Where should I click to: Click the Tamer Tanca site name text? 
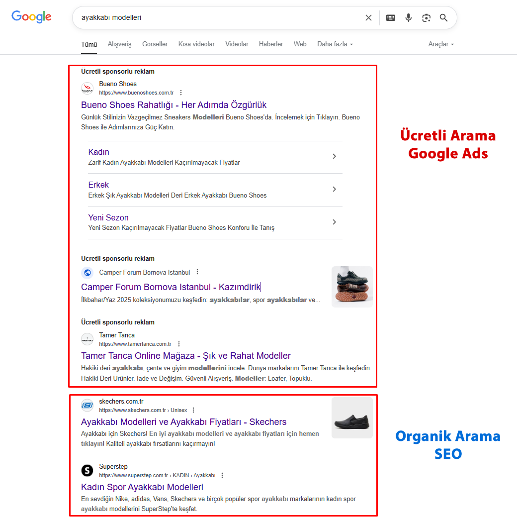[117, 335]
